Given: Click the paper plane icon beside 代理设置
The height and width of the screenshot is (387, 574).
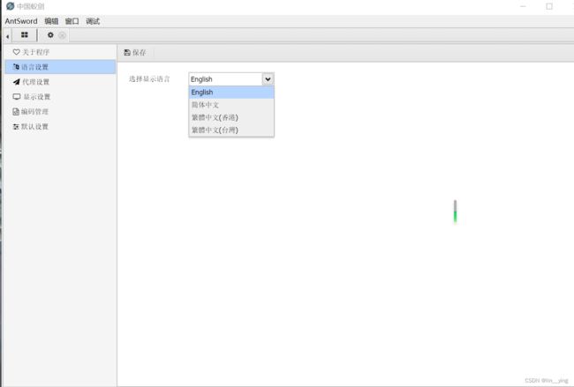Looking at the screenshot, I should [16, 81].
